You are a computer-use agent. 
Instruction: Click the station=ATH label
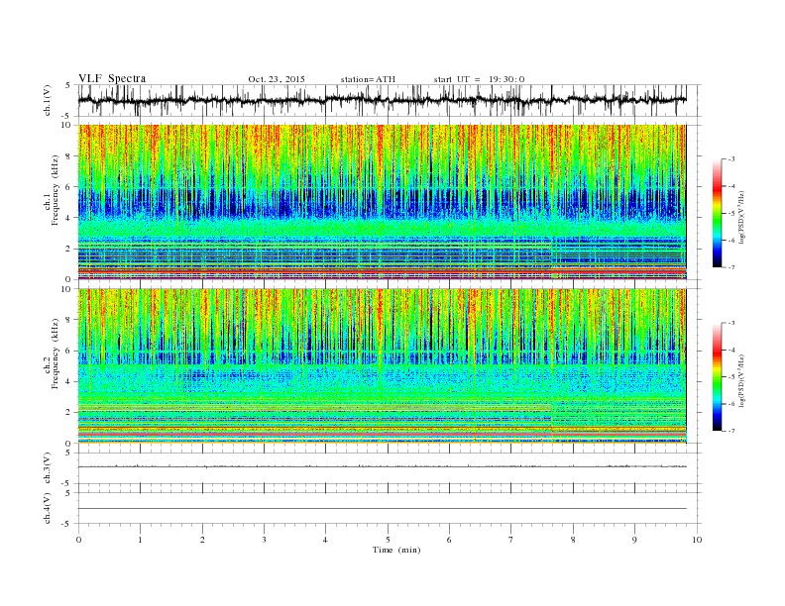pos(368,79)
